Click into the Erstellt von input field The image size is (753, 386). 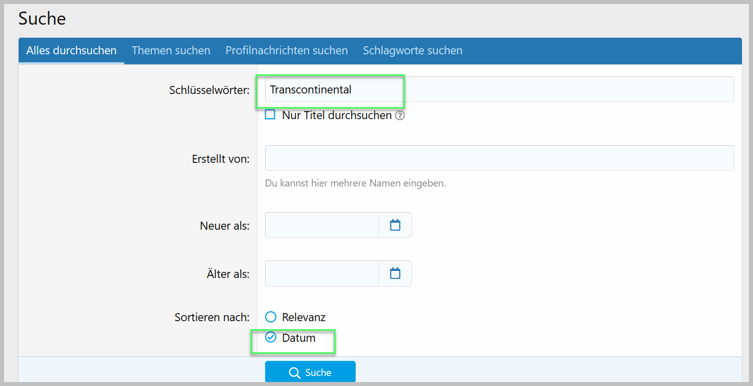pos(499,158)
